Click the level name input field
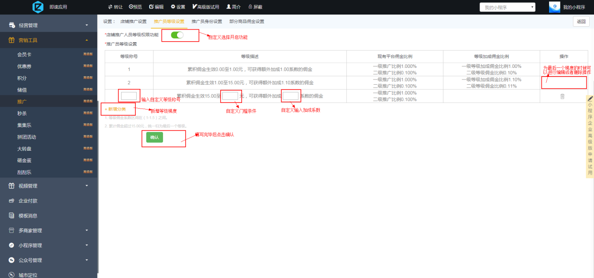 click(x=129, y=96)
